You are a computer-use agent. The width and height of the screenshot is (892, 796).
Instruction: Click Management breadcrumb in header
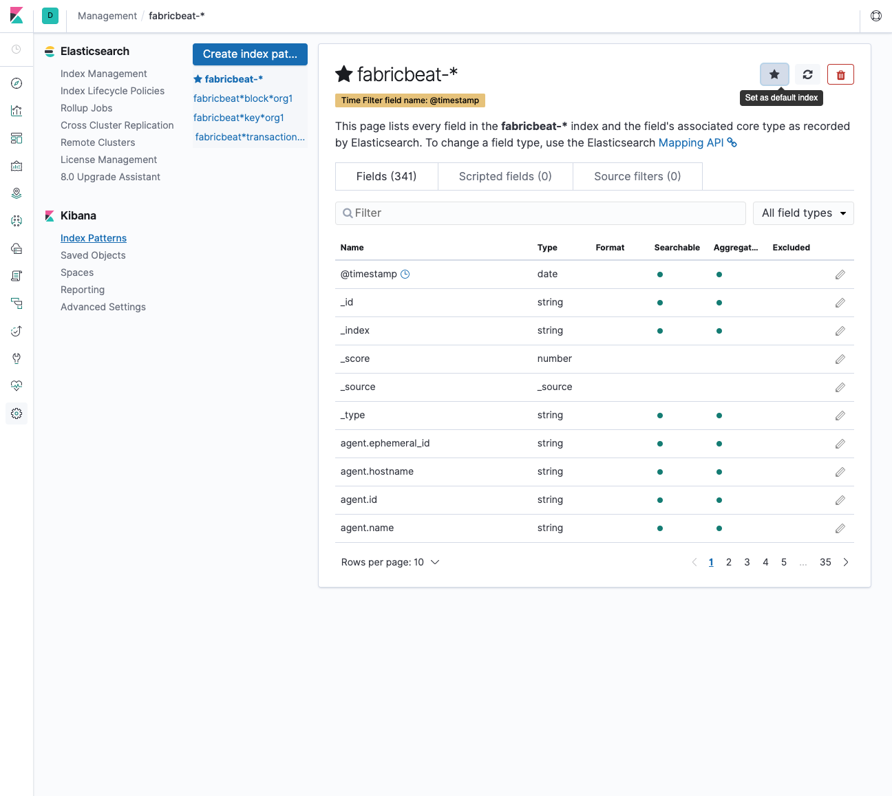click(x=107, y=16)
